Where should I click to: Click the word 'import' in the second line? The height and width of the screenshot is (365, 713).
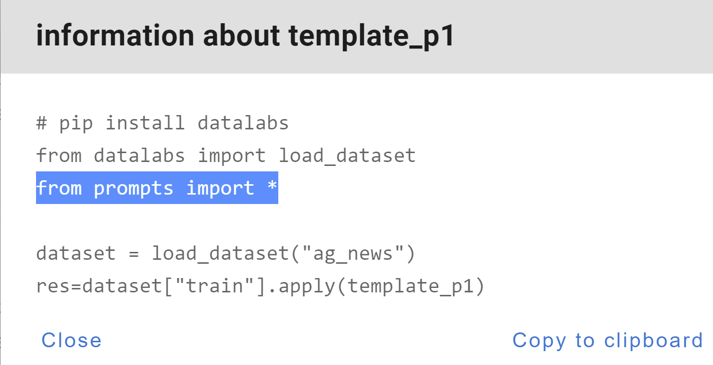pos(233,155)
